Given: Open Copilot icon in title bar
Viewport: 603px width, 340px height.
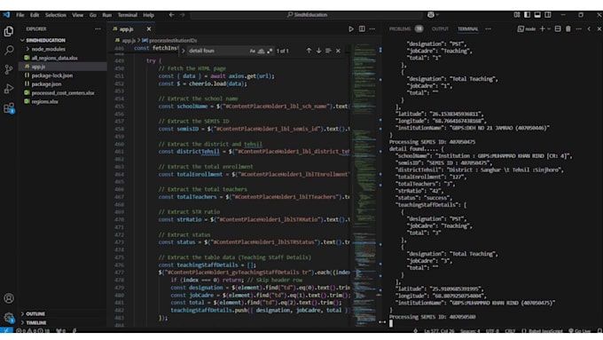Looking at the screenshot, I should point(431,14).
